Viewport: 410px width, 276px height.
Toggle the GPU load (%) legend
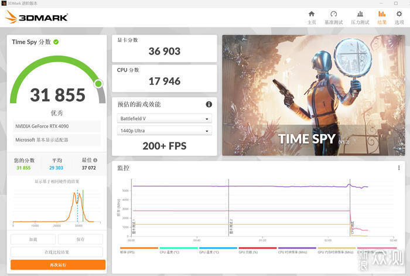[x=257, y=250]
